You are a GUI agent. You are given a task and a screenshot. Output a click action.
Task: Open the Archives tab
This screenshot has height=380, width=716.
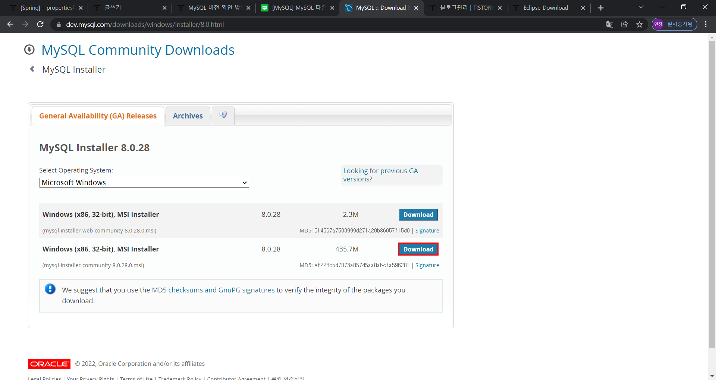[x=188, y=116]
